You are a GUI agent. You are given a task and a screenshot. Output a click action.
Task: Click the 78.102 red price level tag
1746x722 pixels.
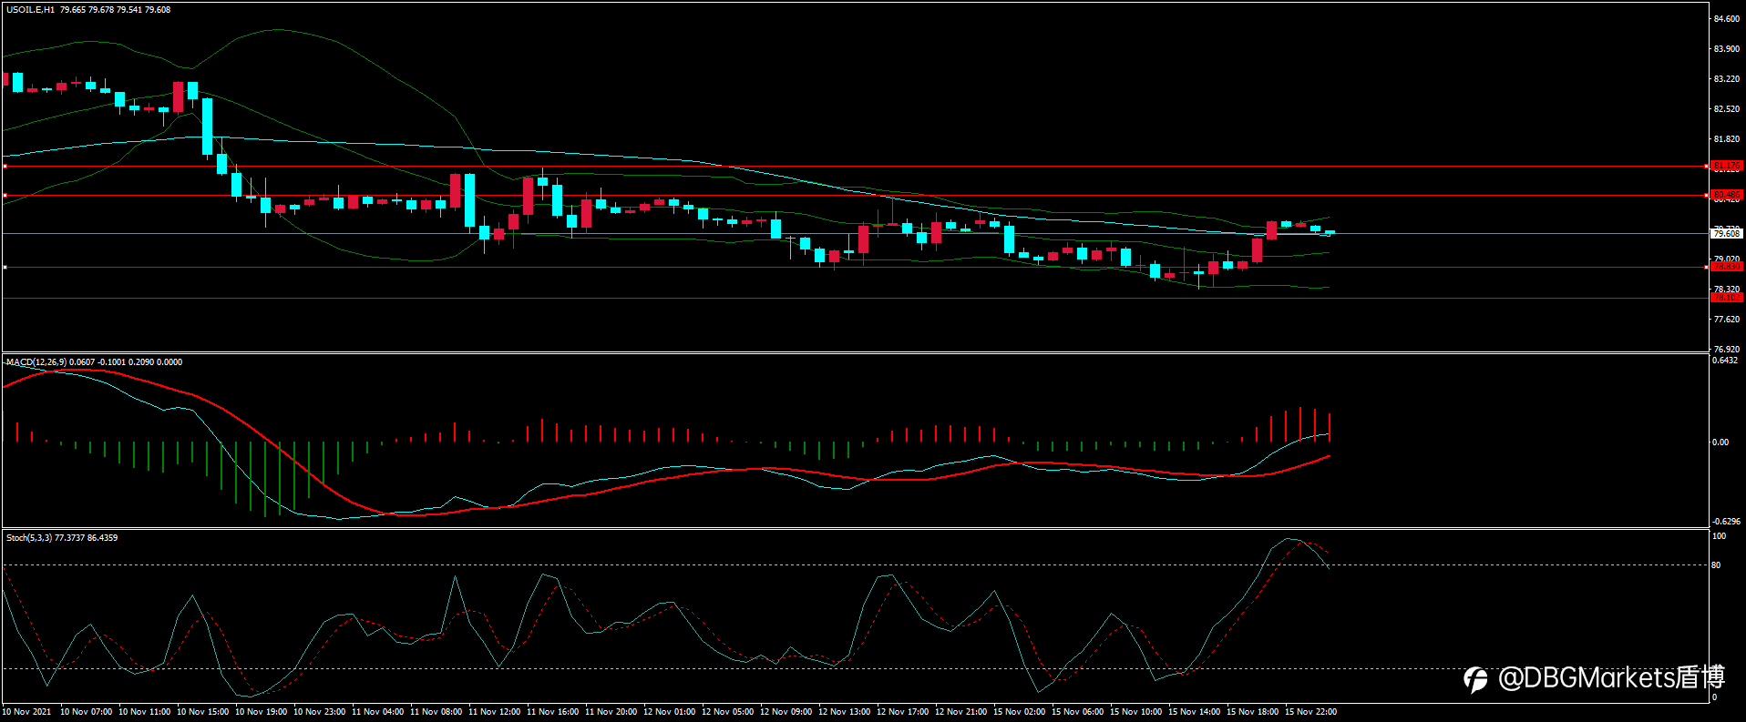tap(1727, 298)
